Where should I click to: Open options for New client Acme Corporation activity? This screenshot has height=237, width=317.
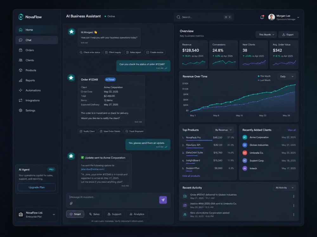click(x=294, y=215)
